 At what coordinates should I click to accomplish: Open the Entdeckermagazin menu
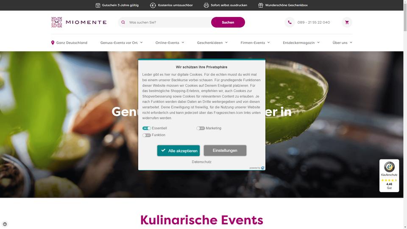pyautogui.click(x=301, y=42)
